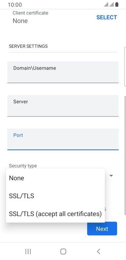The width and height of the screenshot is (126, 260).
Task: Tap the Port input field
Action: 63,139
